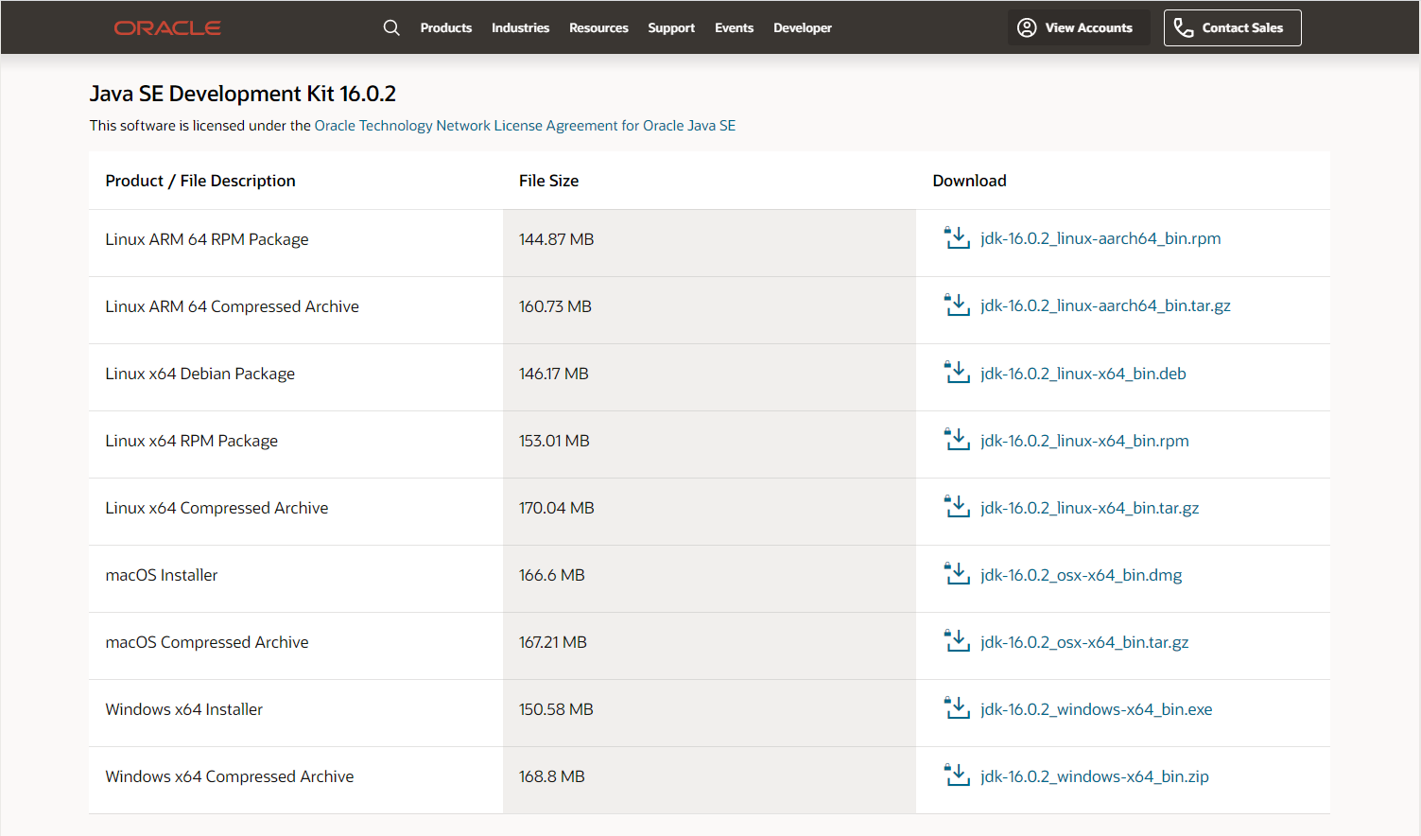
Task: Expand the Developer navigation menu
Action: [802, 28]
